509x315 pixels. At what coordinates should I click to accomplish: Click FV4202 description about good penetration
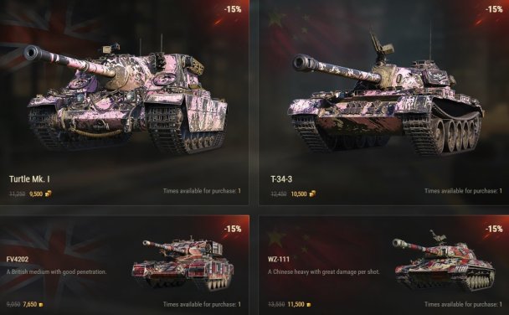(x=56, y=271)
